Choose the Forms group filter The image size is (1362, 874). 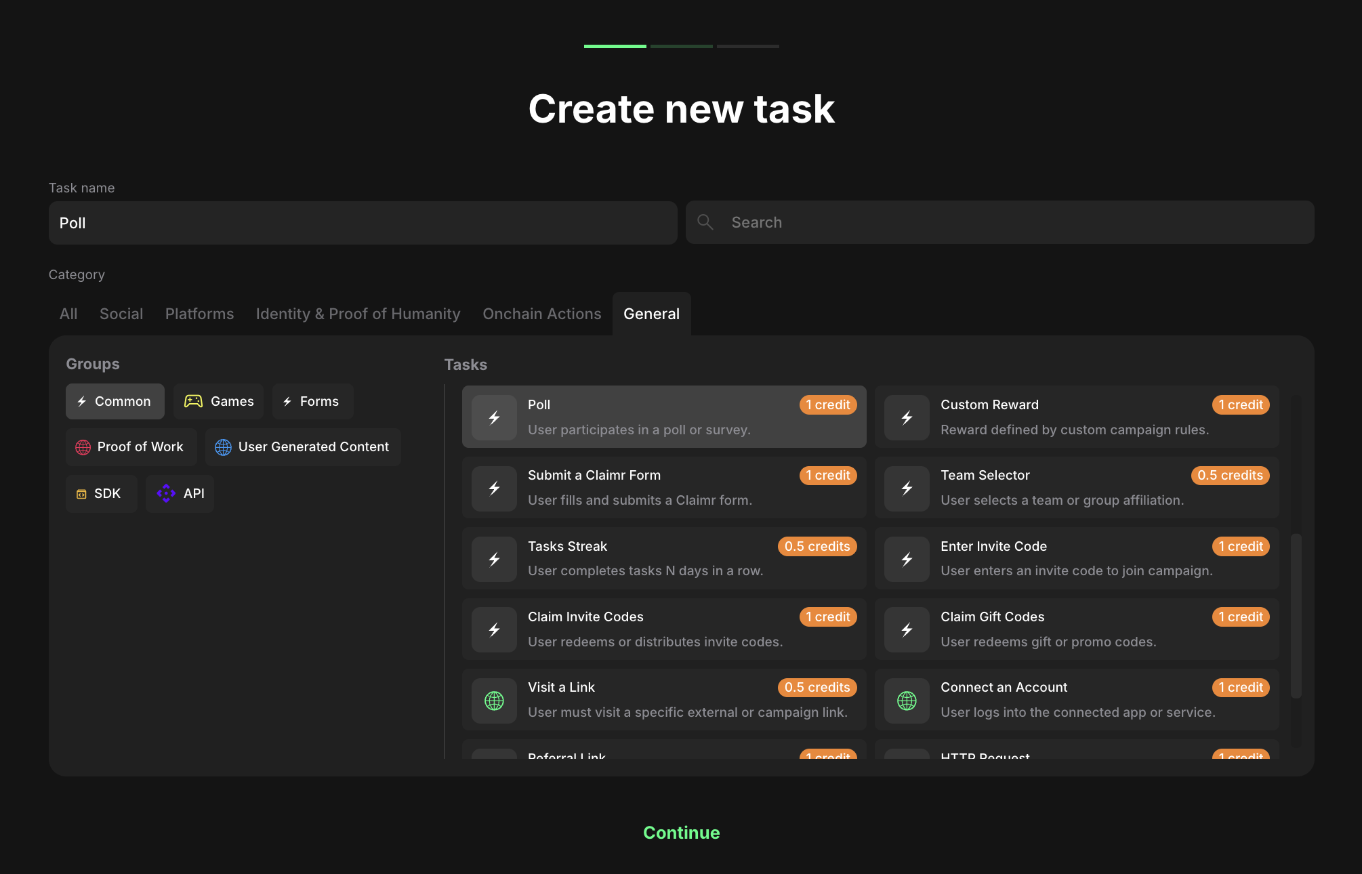[313, 401]
